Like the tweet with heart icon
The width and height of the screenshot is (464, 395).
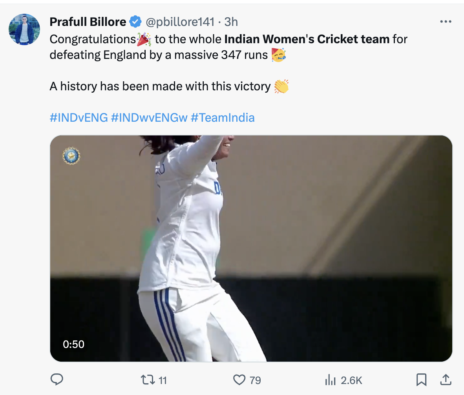coord(239,380)
